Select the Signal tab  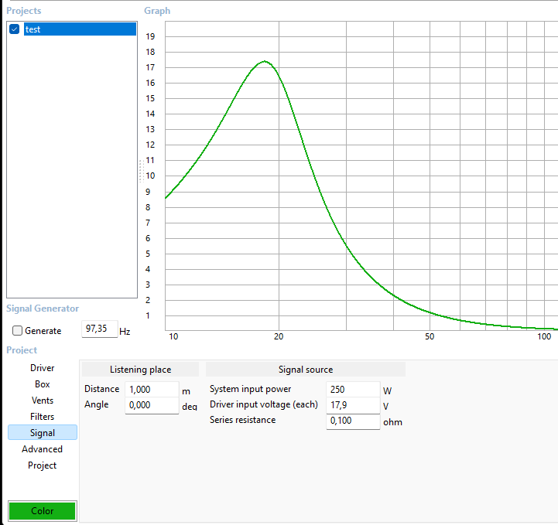(43, 433)
